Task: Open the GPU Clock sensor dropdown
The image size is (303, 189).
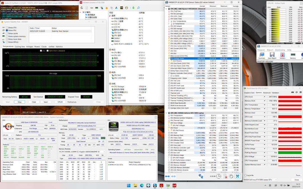Action: 265,97
